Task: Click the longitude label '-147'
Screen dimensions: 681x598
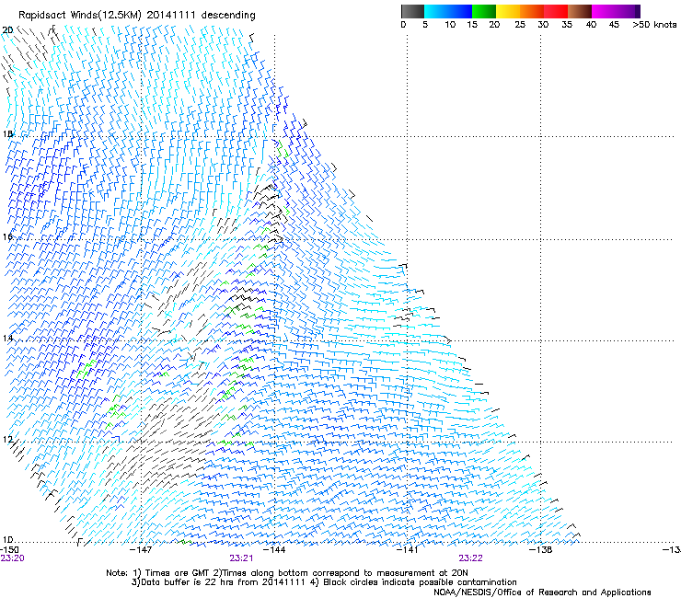Action: (x=141, y=550)
